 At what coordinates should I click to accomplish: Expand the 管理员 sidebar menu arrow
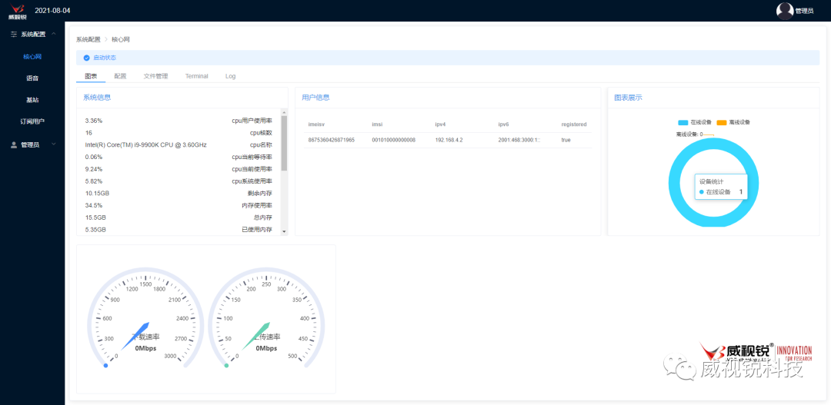(x=54, y=144)
